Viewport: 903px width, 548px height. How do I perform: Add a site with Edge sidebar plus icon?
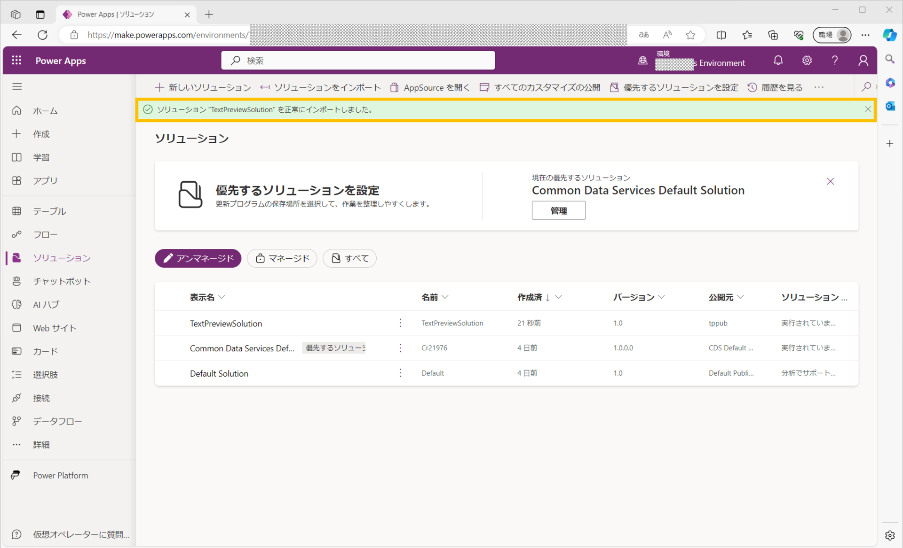pyautogui.click(x=890, y=144)
